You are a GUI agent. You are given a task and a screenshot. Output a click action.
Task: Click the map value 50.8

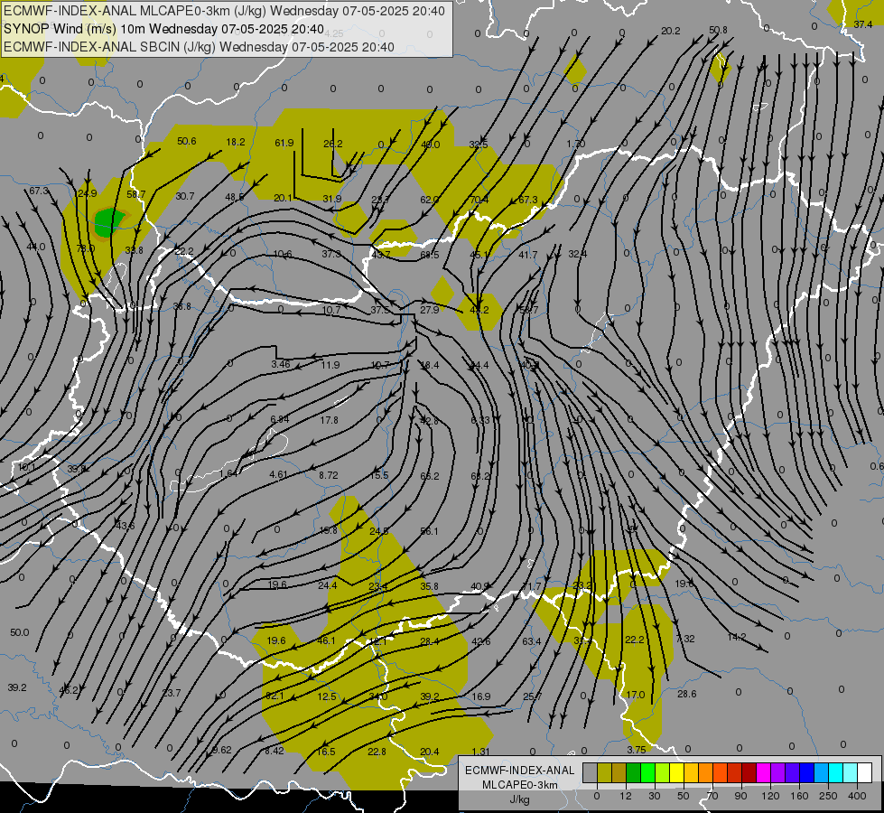click(718, 30)
